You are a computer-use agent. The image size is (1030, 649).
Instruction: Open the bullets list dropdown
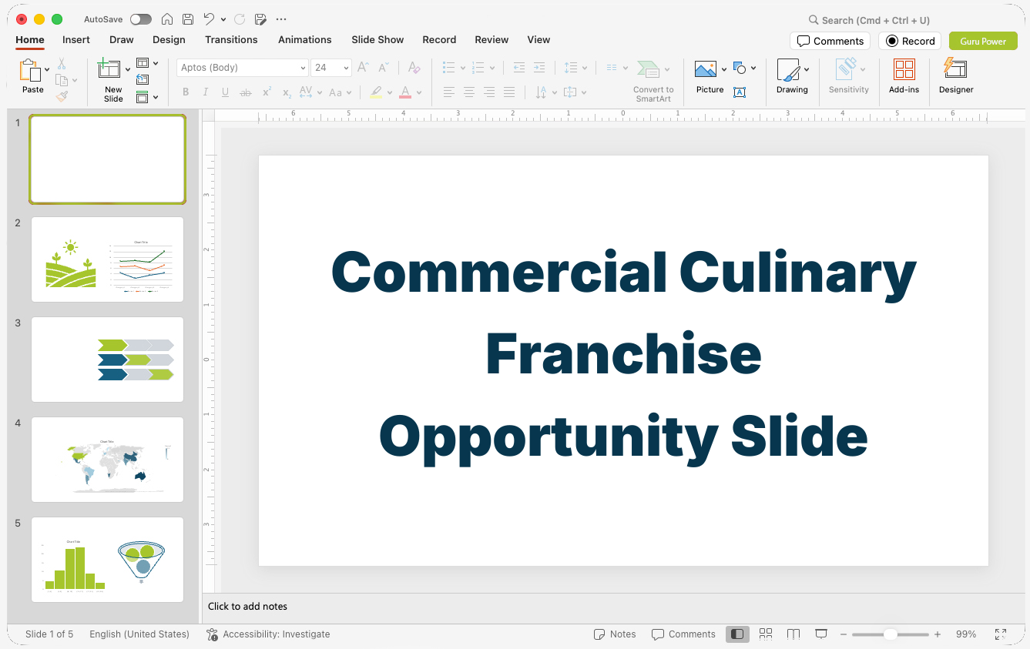click(x=462, y=68)
